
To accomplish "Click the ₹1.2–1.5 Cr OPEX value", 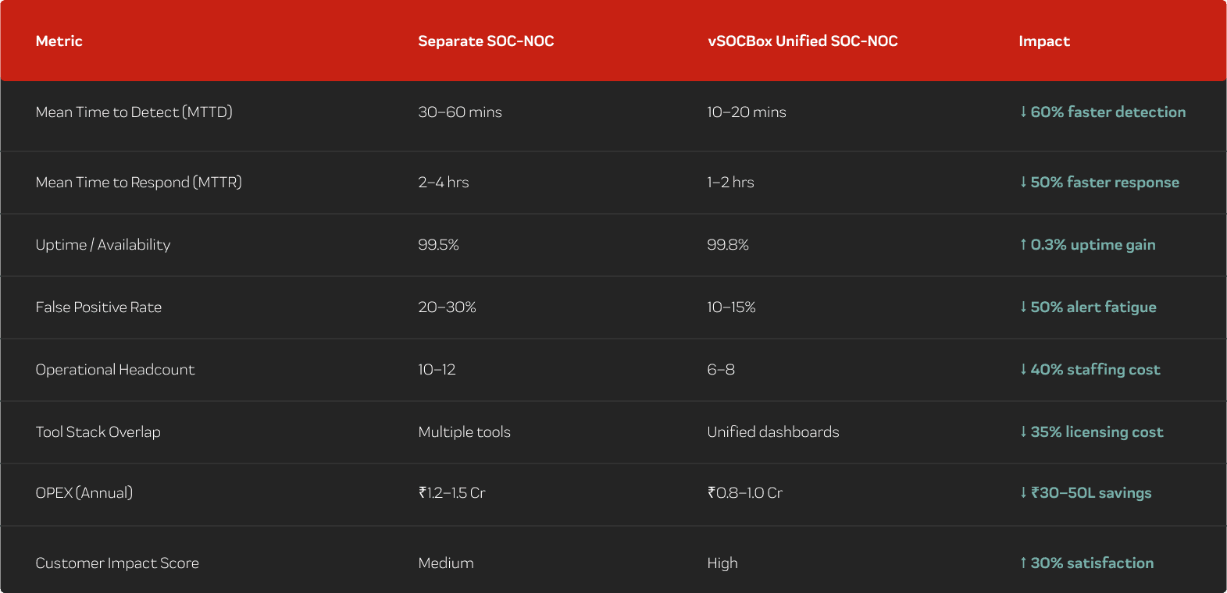I will coord(451,492).
